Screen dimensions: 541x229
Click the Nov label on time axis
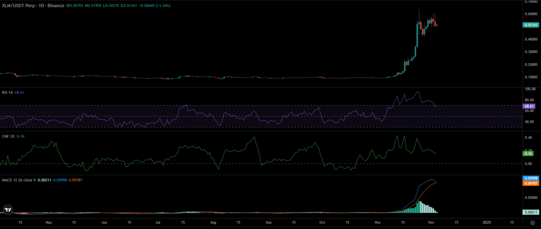click(x=379, y=223)
